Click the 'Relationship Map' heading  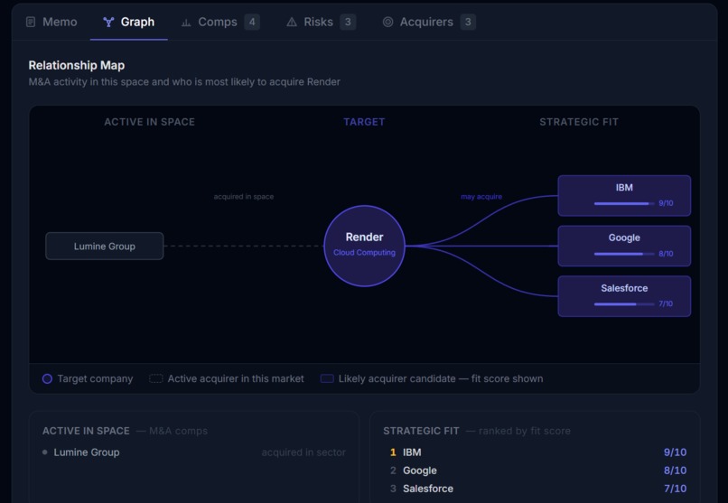coord(77,65)
